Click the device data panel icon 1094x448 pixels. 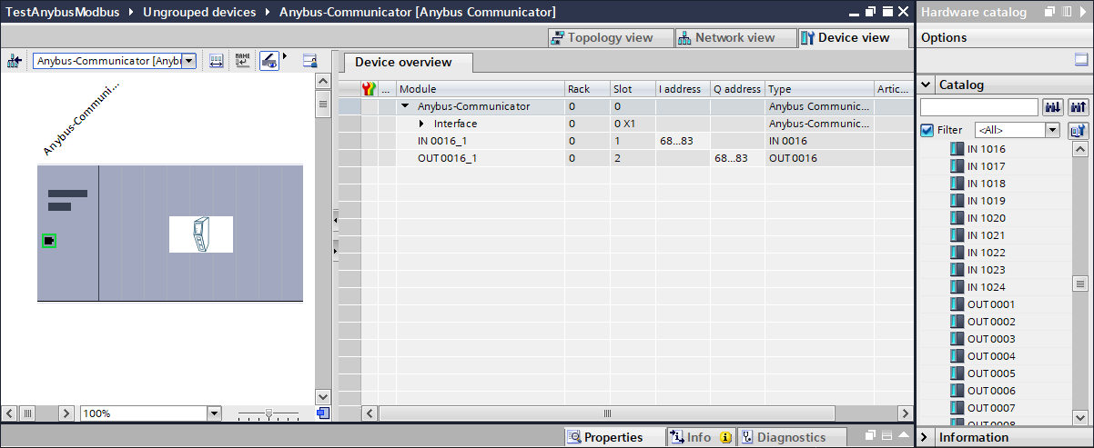[x=309, y=61]
